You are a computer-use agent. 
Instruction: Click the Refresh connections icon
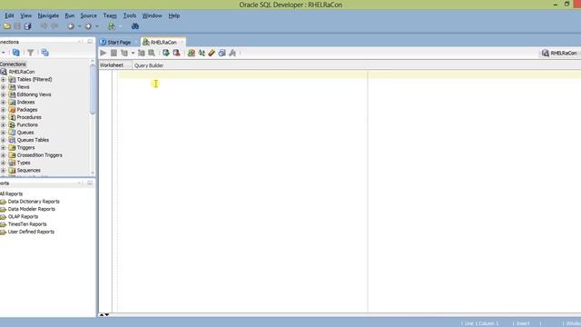(16, 53)
